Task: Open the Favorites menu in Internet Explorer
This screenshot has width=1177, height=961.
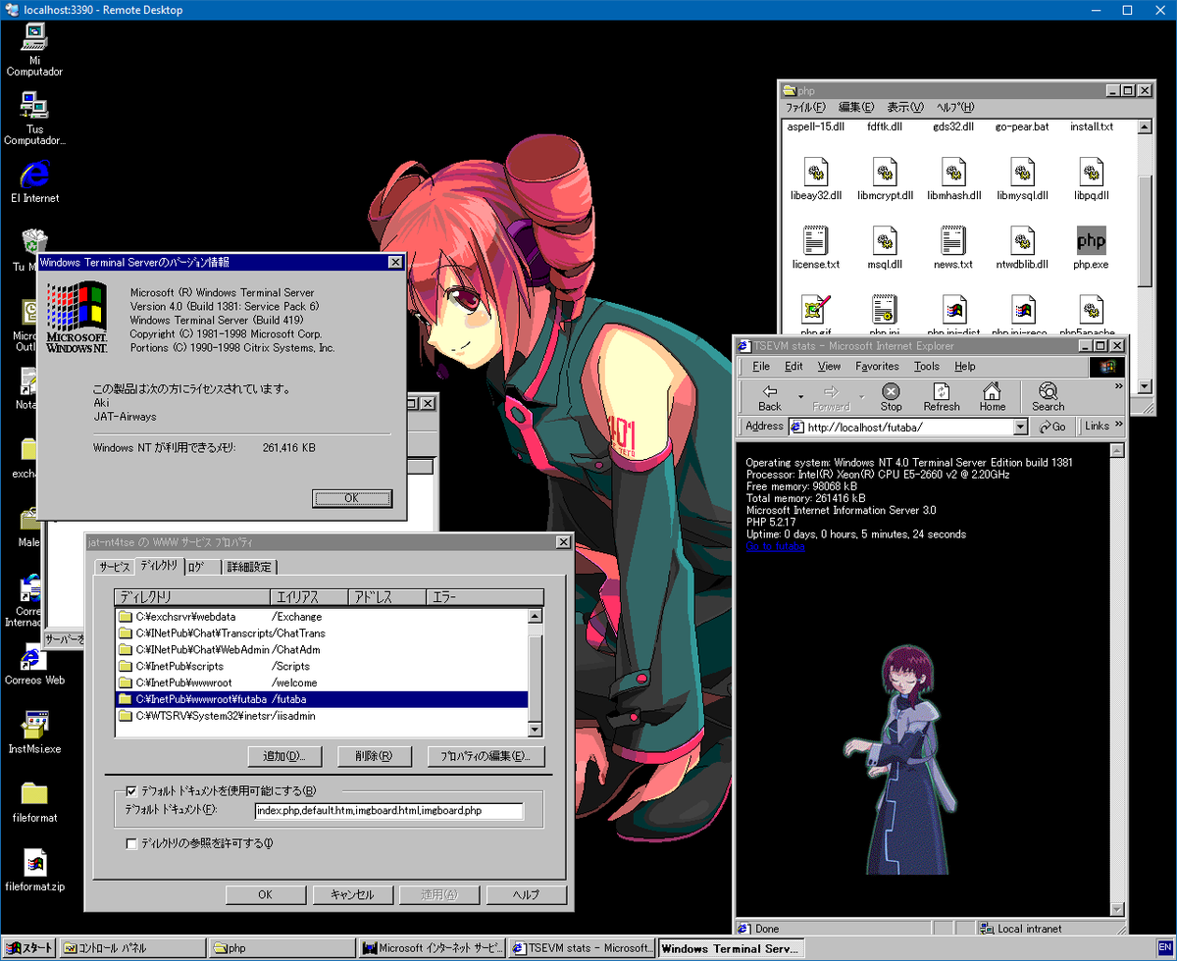Action: [x=876, y=366]
